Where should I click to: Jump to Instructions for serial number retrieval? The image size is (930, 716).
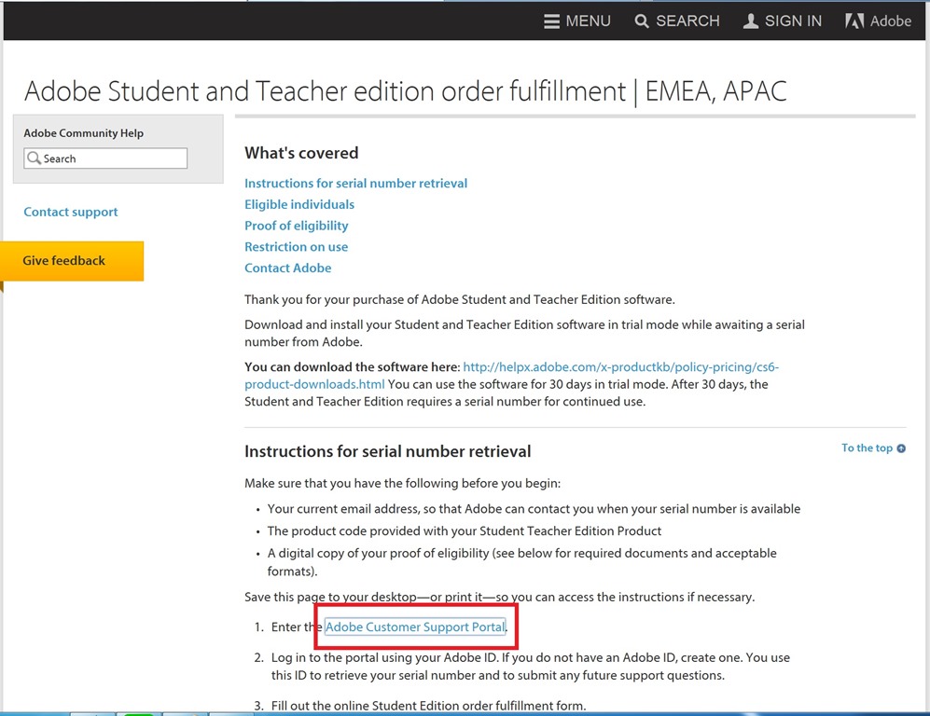[356, 183]
